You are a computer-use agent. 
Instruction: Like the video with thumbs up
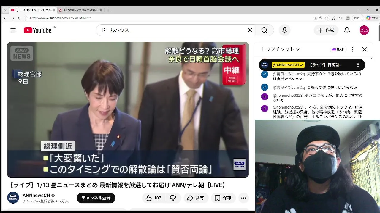click(x=153, y=198)
